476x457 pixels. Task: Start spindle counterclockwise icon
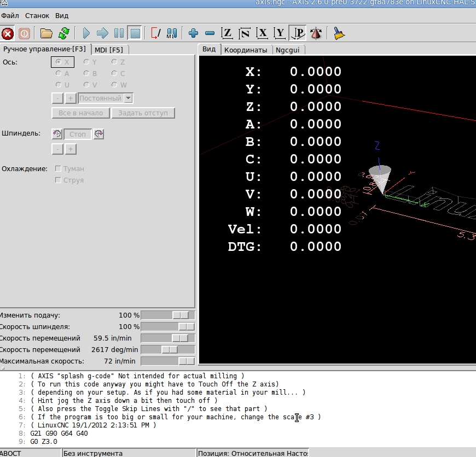pos(57,134)
